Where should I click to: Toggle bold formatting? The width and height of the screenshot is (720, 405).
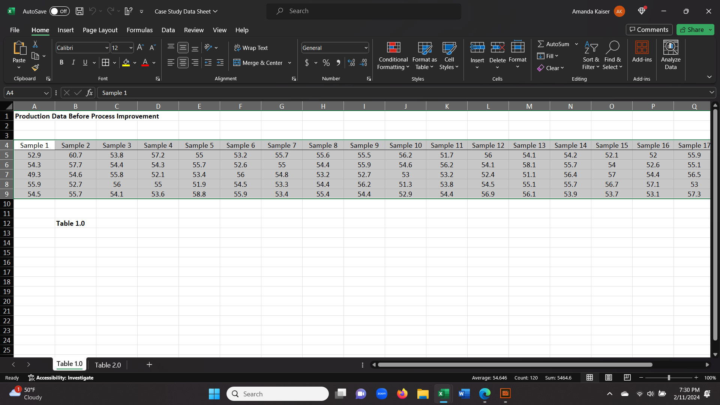click(61, 63)
